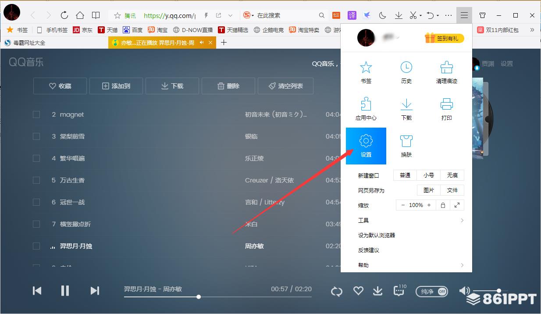Open 历史 history clock icon
The image size is (541, 314).
point(406,72)
